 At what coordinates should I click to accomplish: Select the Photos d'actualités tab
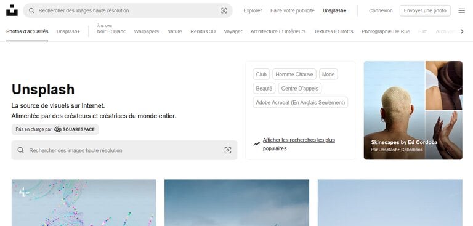[x=27, y=31]
